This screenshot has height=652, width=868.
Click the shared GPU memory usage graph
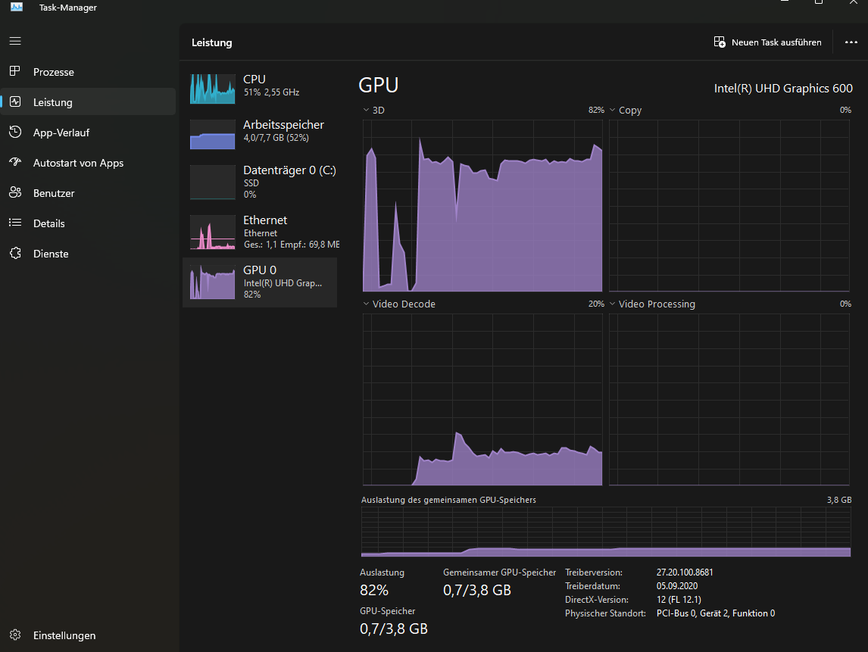click(606, 532)
